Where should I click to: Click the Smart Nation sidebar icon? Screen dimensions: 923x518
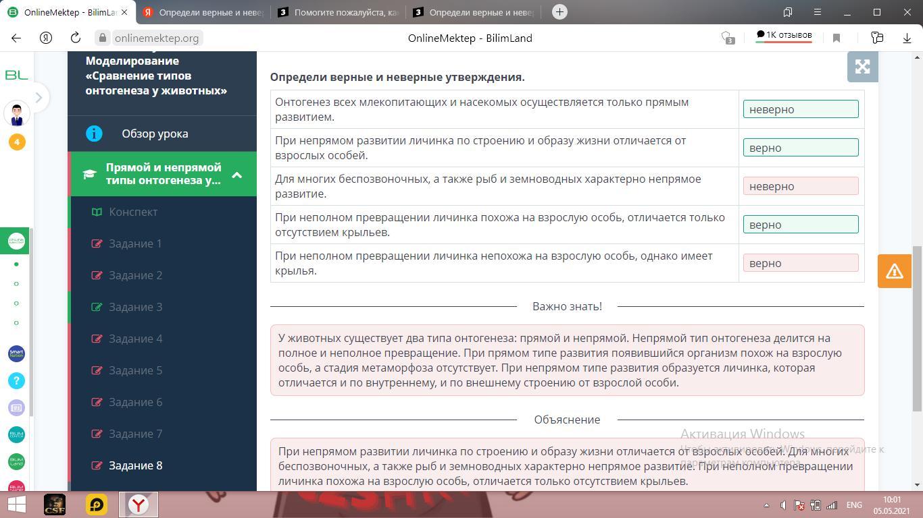pyautogui.click(x=16, y=353)
